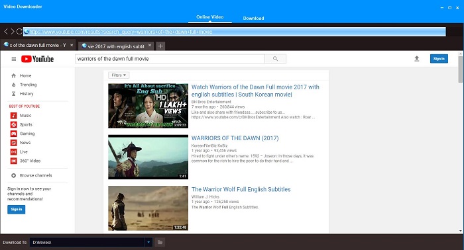Click the YouTube search input field

170,59
